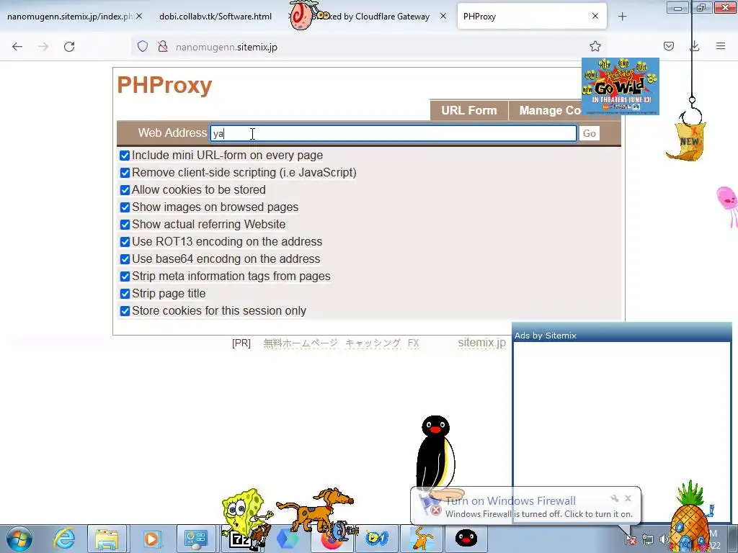Disable Show images on browsed pages
Image resolution: width=738 pixels, height=553 pixels.
(x=125, y=207)
